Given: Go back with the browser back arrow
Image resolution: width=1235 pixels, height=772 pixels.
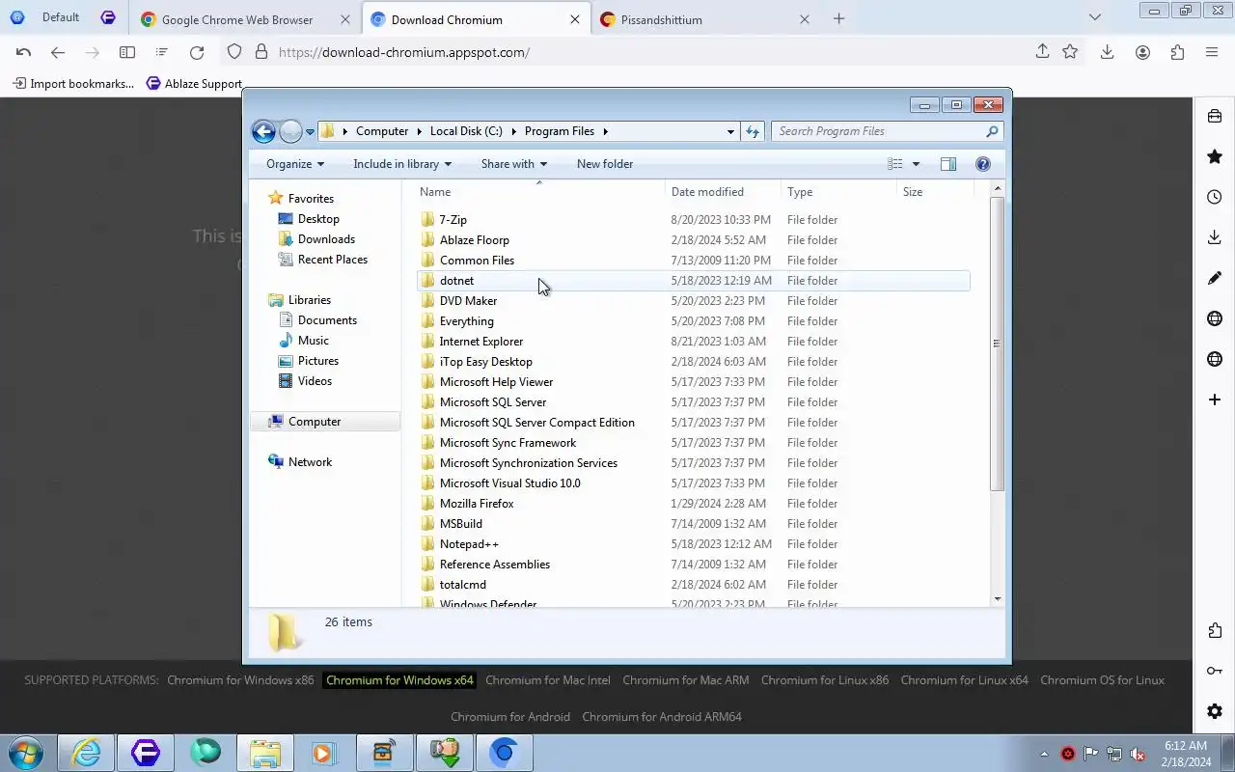Looking at the screenshot, I should pyautogui.click(x=58, y=52).
